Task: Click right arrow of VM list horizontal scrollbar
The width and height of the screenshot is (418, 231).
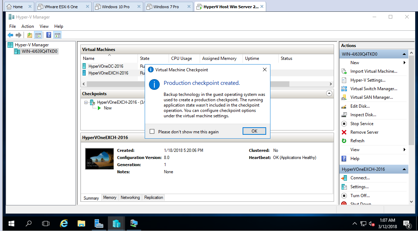Action: (330, 84)
